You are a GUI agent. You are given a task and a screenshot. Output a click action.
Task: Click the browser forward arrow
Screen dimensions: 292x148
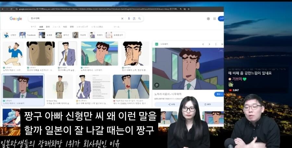click(x=7, y=9)
